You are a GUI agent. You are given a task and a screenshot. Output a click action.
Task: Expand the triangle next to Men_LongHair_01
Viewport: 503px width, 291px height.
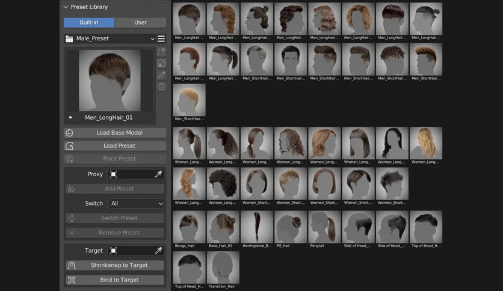(x=70, y=117)
